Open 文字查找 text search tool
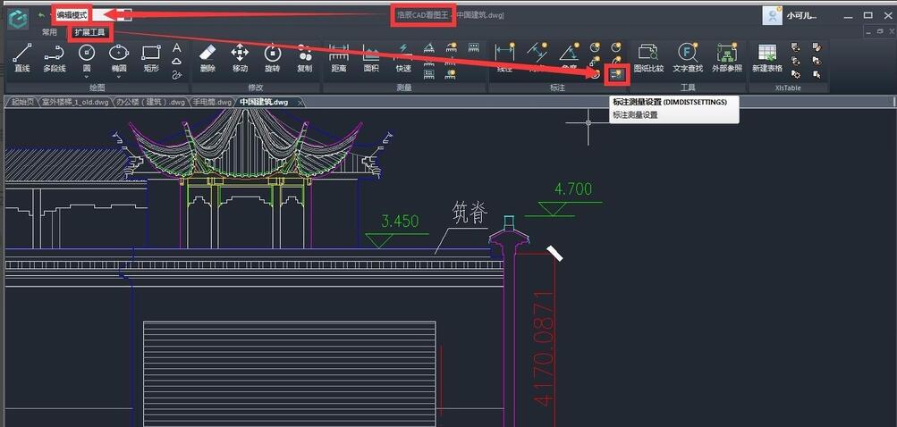 tap(687, 56)
